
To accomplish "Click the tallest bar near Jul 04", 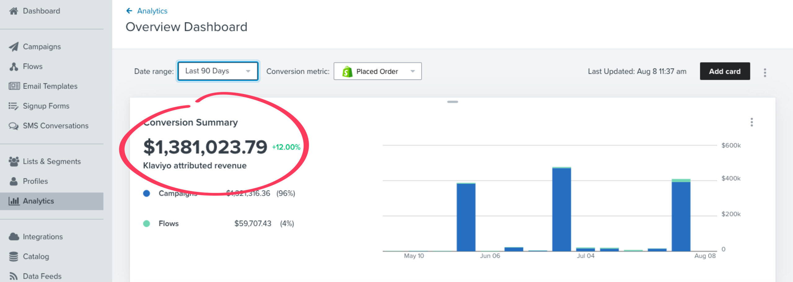I will click(561, 209).
